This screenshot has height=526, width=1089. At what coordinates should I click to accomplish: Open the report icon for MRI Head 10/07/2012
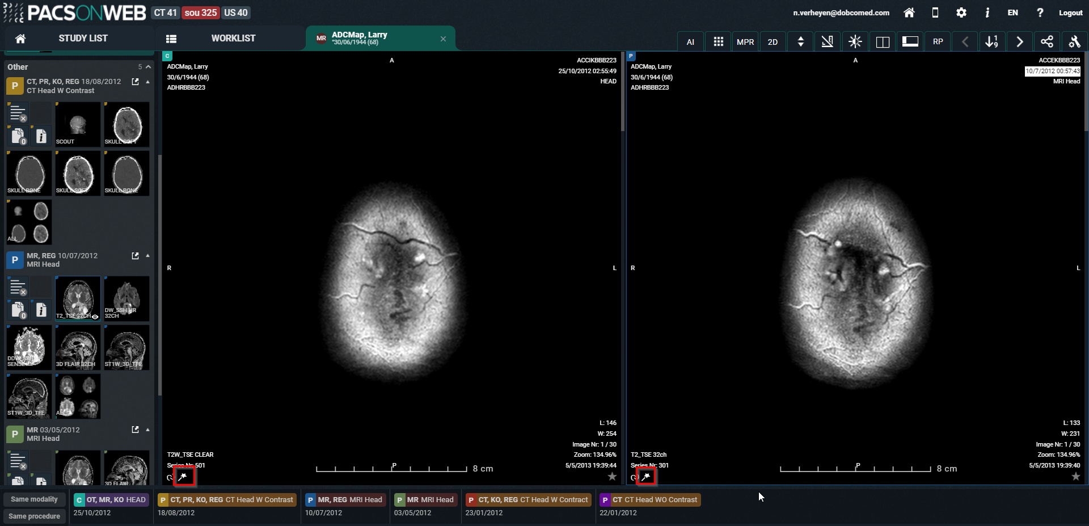coord(18,288)
